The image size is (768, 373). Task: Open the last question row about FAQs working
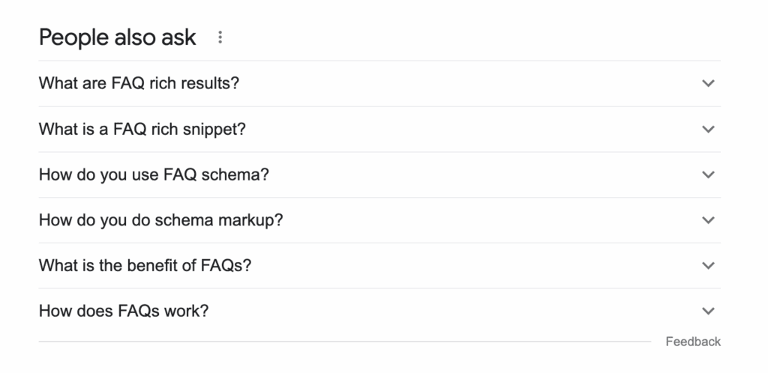[375, 311]
